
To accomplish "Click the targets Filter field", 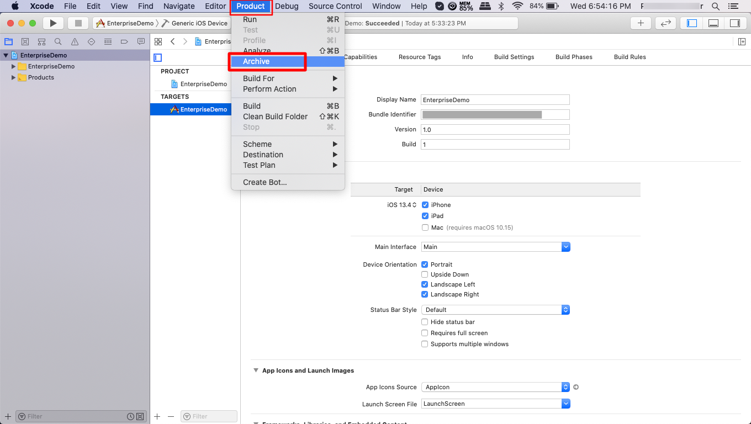I will coord(209,416).
